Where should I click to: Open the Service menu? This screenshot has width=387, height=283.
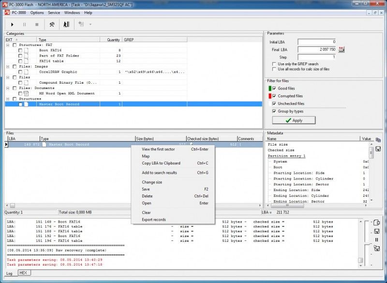tap(54, 13)
